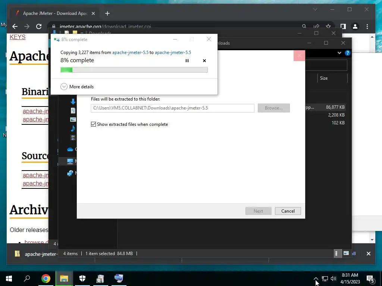The image size is (382, 286).
Task: Go back in Chrome
Action: (x=15, y=26)
